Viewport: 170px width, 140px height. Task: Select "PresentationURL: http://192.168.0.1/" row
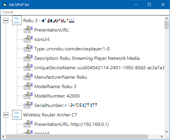point(72,124)
